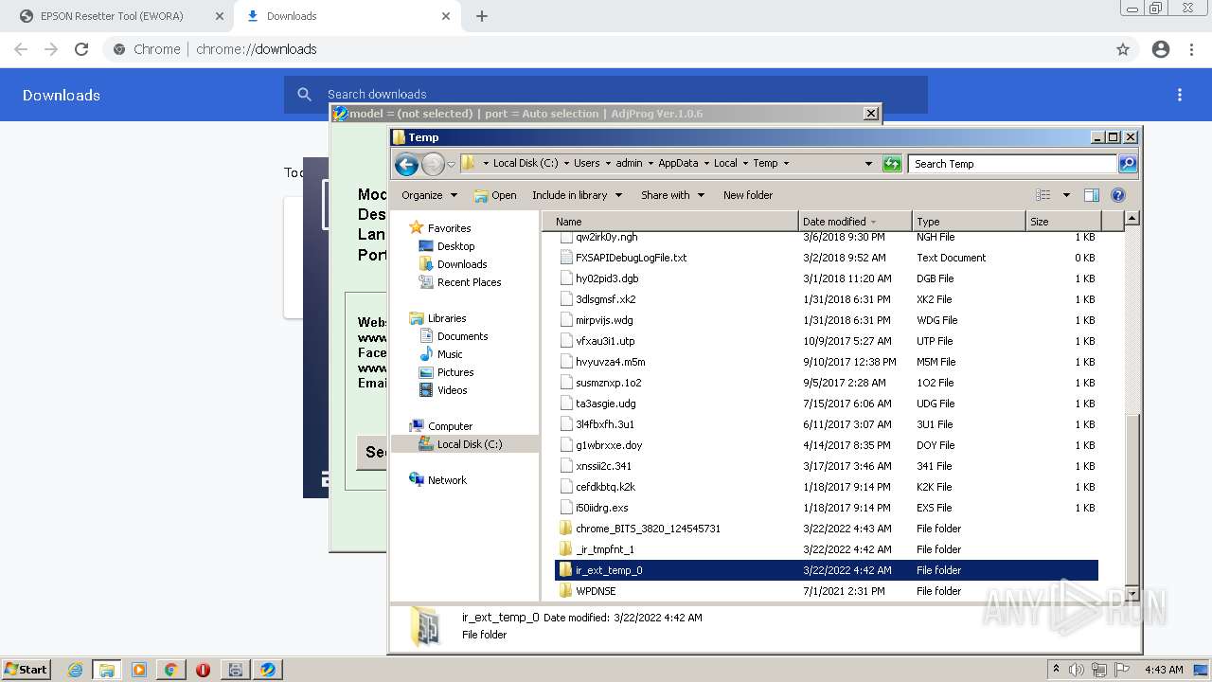Bookmark this page with star icon
The width and height of the screenshot is (1212, 682).
point(1123,49)
